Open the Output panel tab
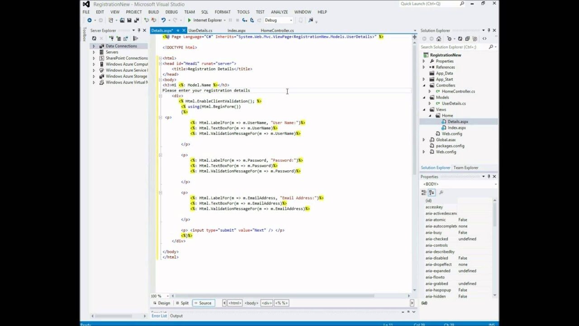This screenshot has height=326, width=579. click(x=176, y=316)
